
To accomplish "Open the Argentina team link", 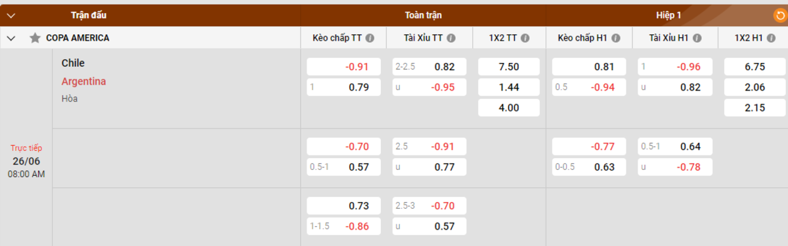I will point(84,81).
